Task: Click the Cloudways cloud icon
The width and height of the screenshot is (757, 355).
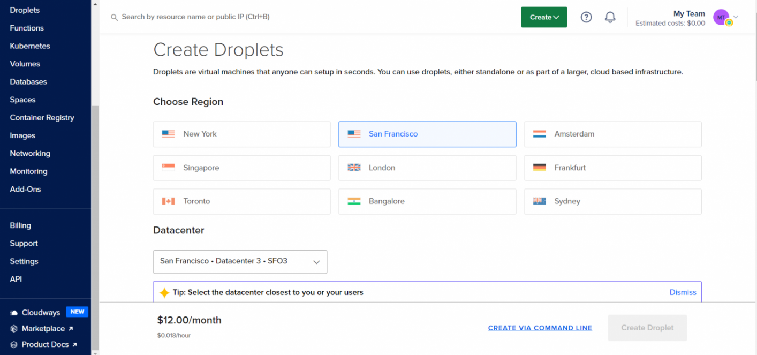Action: (14, 312)
